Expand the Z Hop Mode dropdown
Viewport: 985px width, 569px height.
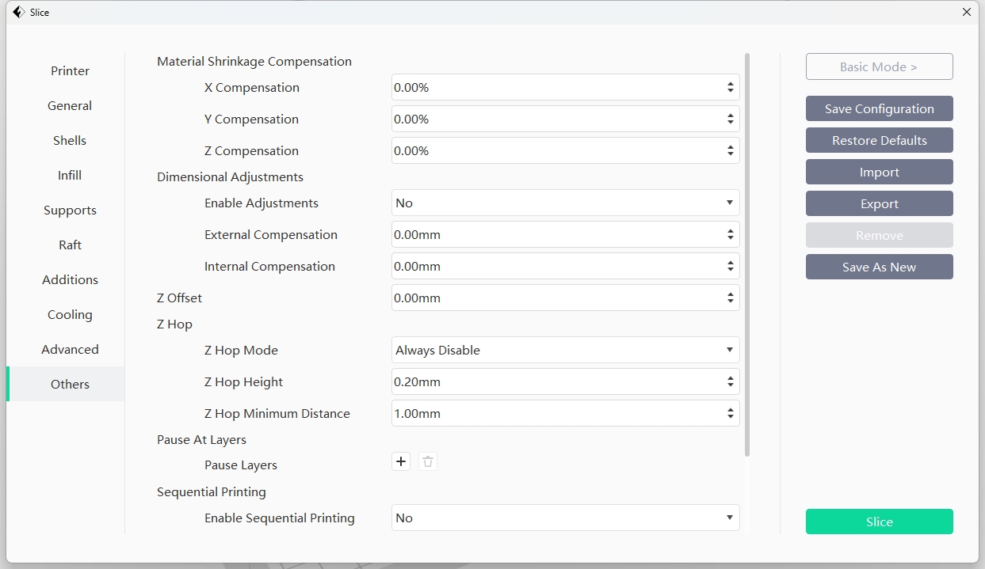(x=565, y=351)
